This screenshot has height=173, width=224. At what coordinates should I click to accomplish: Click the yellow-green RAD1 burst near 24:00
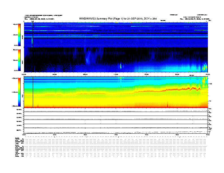[205, 67]
